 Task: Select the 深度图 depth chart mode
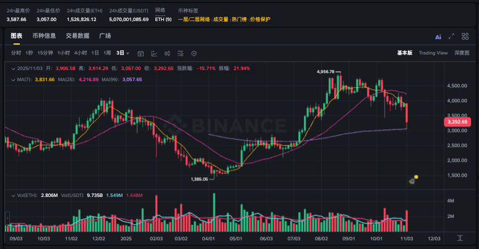point(462,53)
